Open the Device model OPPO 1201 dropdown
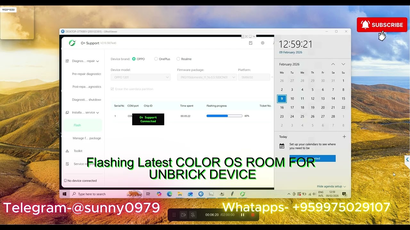 click(141, 77)
